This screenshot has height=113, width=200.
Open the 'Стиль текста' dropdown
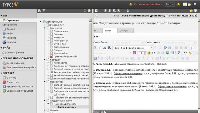click(x=181, y=43)
